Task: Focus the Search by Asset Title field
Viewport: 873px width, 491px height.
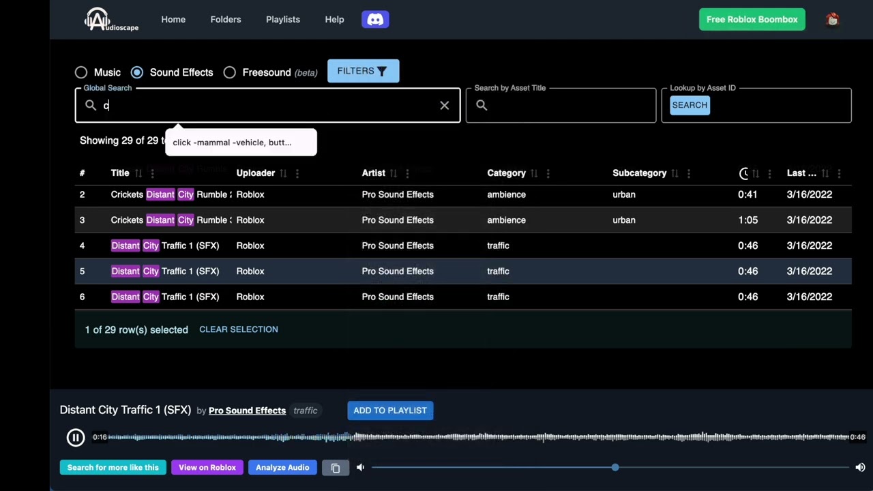Action: click(x=561, y=105)
